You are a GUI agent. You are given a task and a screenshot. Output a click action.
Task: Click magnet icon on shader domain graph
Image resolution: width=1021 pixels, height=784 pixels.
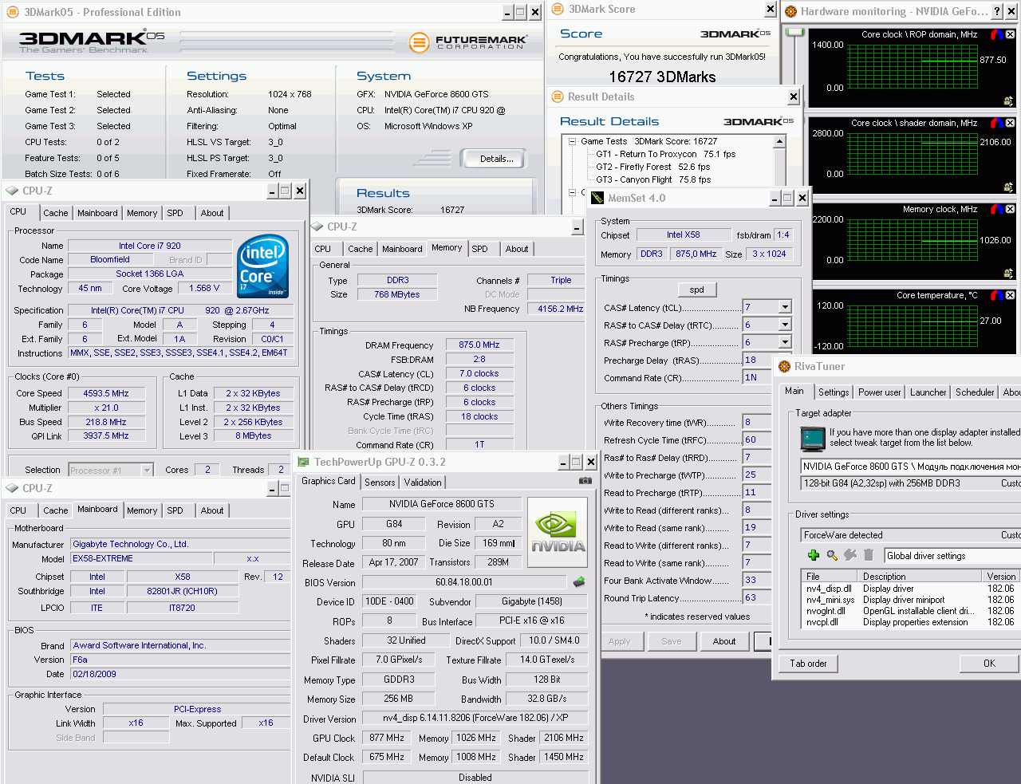click(996, 123)
